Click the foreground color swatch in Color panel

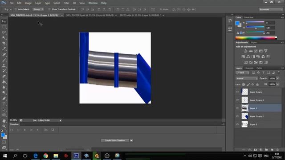237,23
